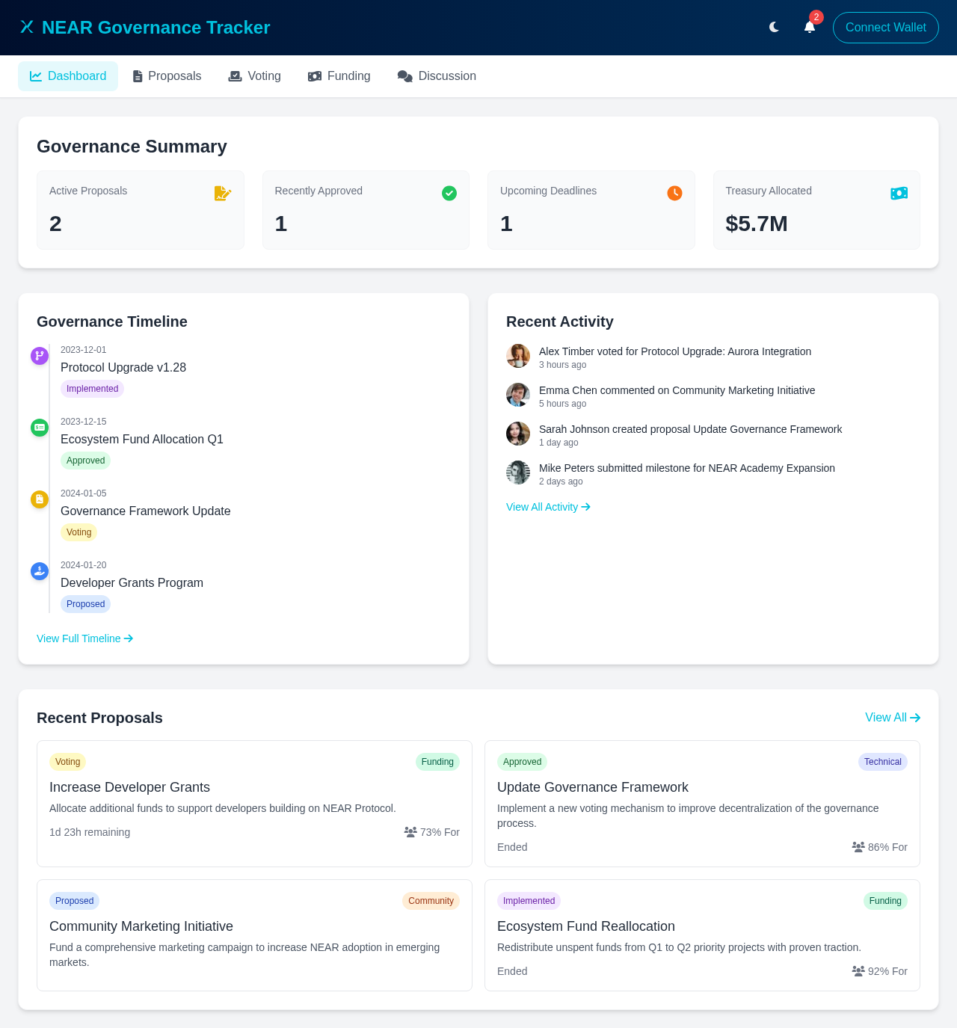Follow the View Full Timeline link
Viewport: 957px width, 1028px height.
point(84,638)
